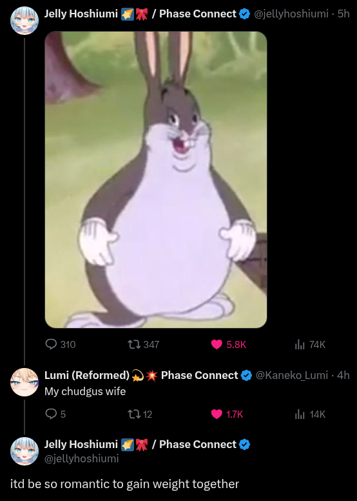Viewport: 357px width, 501px height.
Task: Toggle like on Lumi's 1.7K likes tweet
Action: tap(217, 414)
